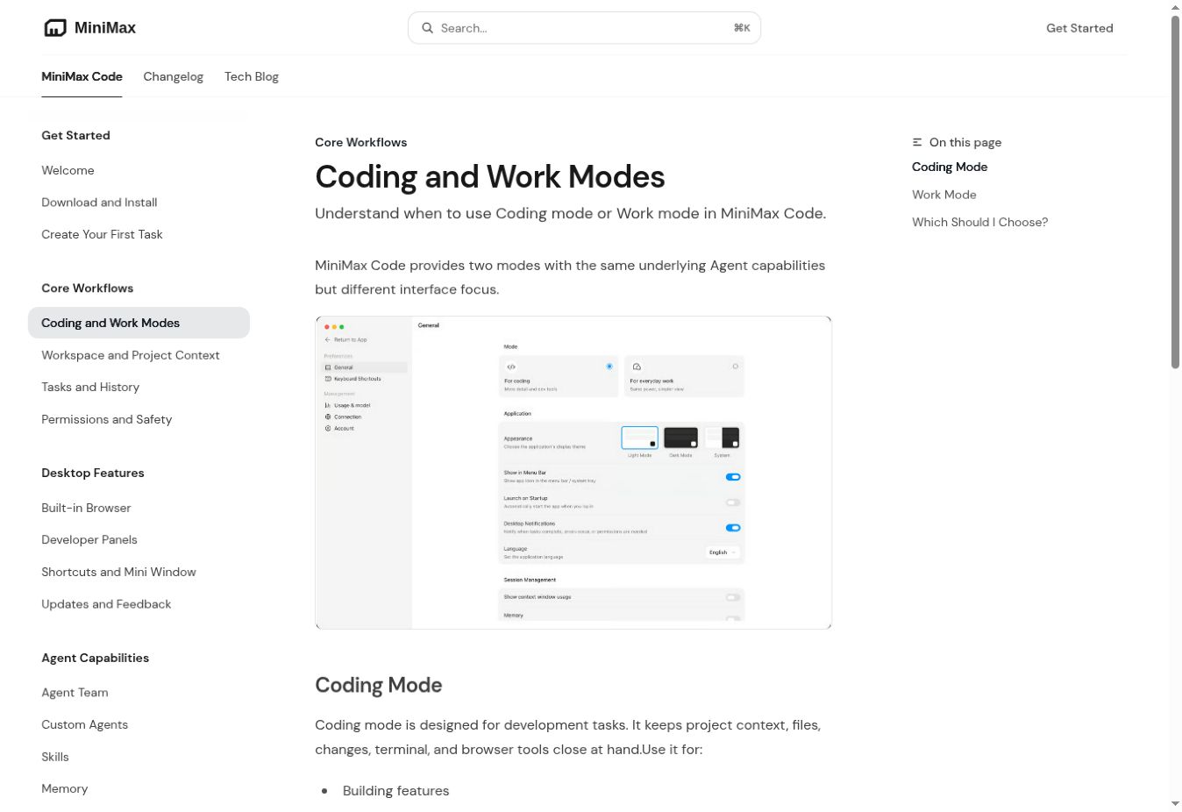This screenshot has height=812, width=1182.
Task: Select Coding and Work Modes in the sidebar
Action: (139, 323)
